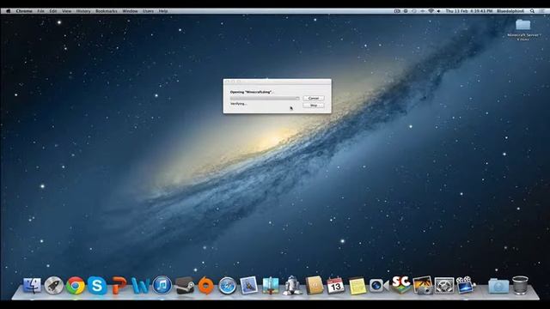Image resolution: width=550 pixels, height=309 pixels.
Task: Open the screen recorder camera icon in Dock
Action: coord(378,286)
